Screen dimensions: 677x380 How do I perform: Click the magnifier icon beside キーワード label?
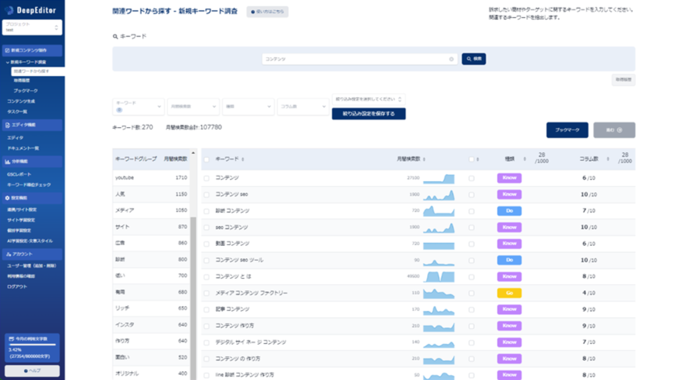(115, 37)
